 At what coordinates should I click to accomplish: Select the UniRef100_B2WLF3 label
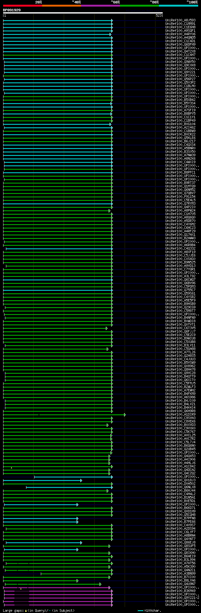[180, 387]
